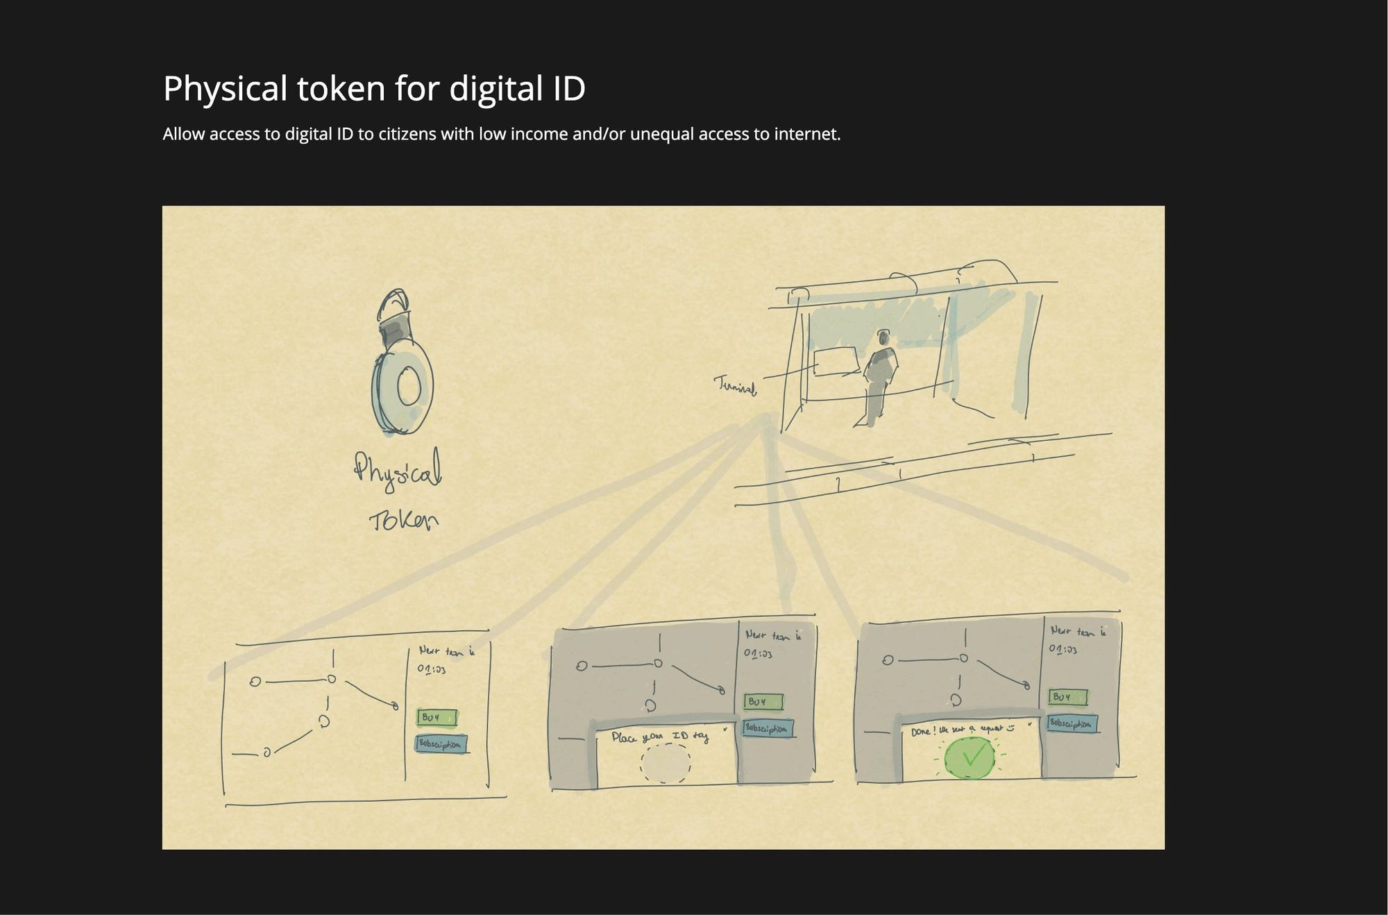Click the dashed ID tag placement circle

coord(666,763)
